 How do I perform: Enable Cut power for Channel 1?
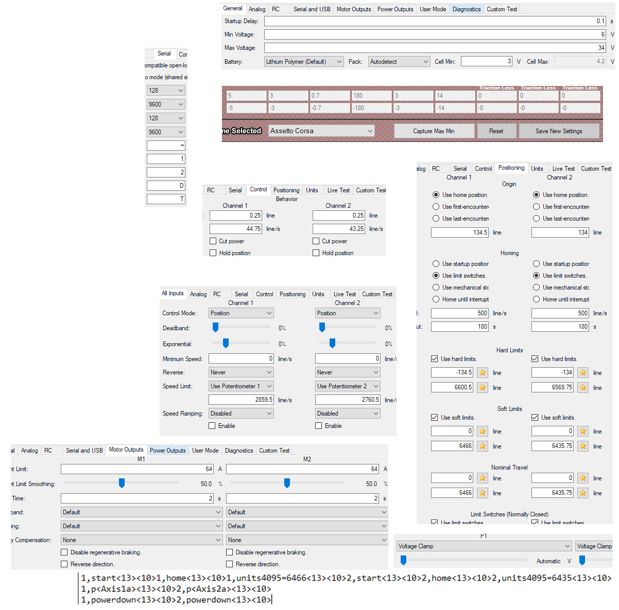click(x=213, y=241)
